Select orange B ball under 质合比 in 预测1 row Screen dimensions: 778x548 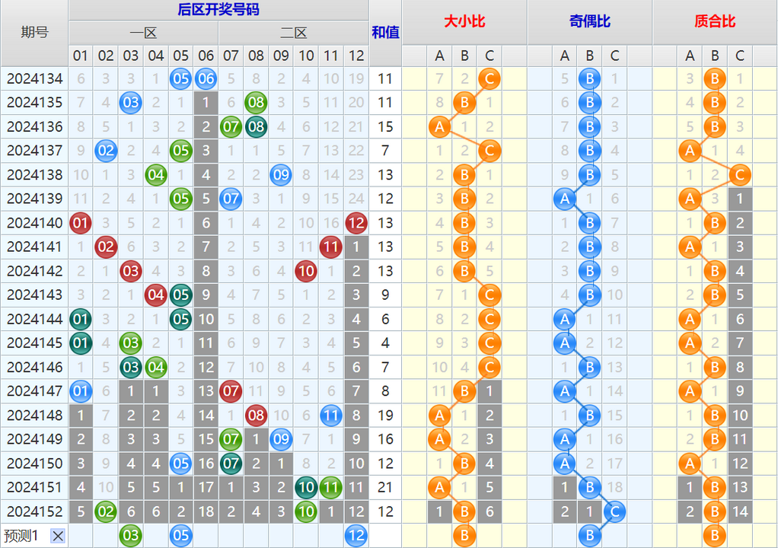(715, 536)
